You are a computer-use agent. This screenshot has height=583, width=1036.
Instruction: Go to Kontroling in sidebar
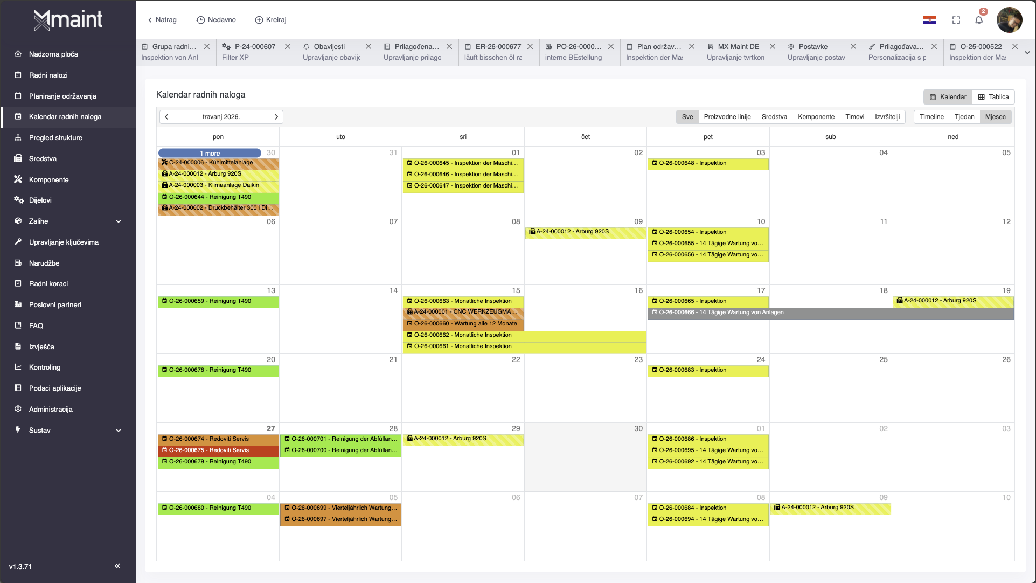(45, 367)
